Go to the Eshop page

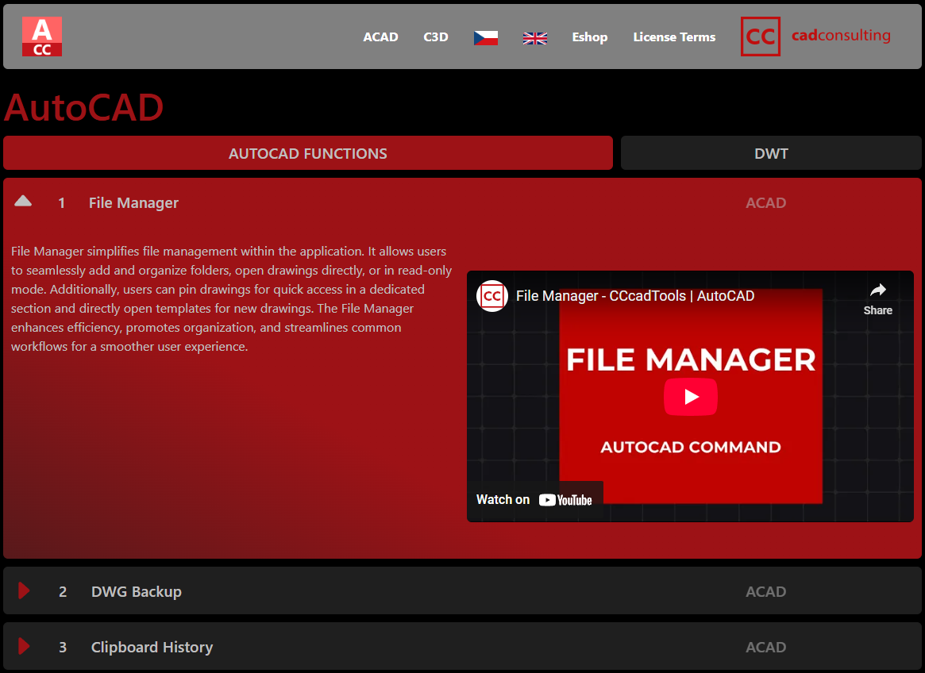click(589, 37)
